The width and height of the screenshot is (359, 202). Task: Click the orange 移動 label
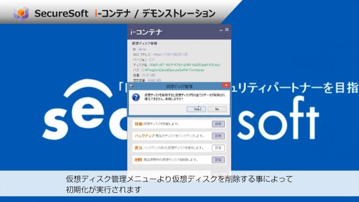coord(139,124)
